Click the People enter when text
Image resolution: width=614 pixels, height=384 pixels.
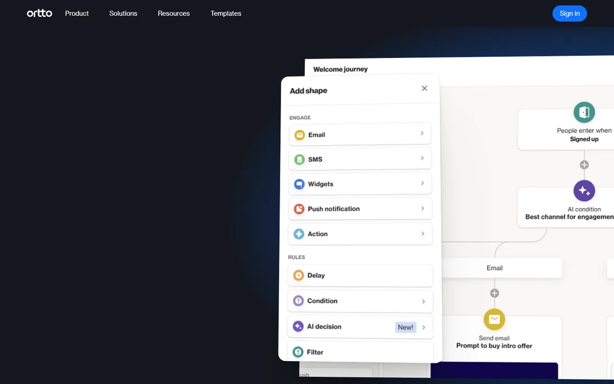584,131
